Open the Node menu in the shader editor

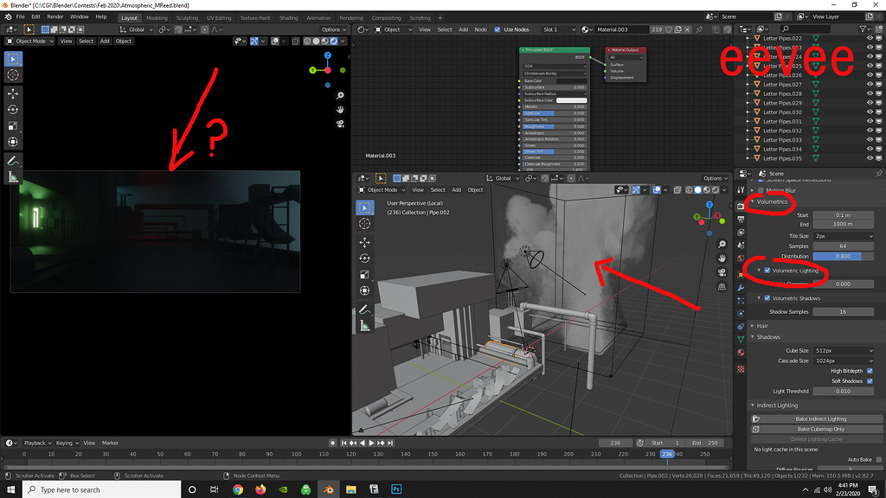click(x=480, y=29)
